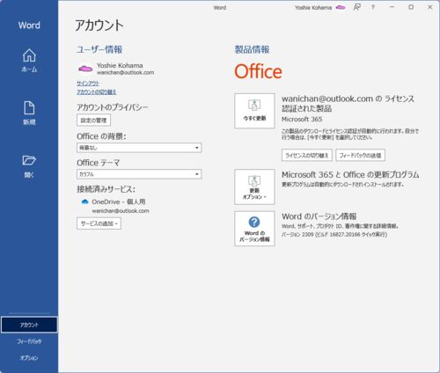Expand the Office の背景 dropdown
Image resolution: width=440 pixels, height=373 pixels.
point(139,148)
